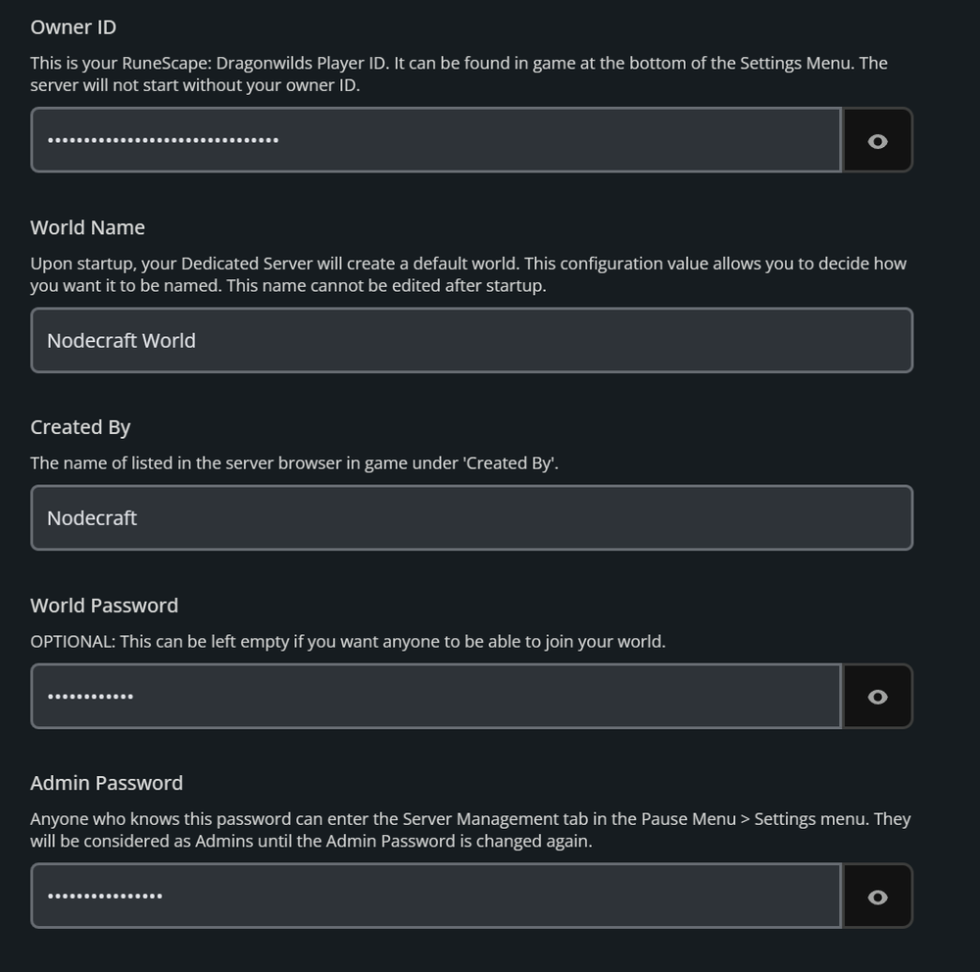Click the Admin Password heading

tap(107, 783)
